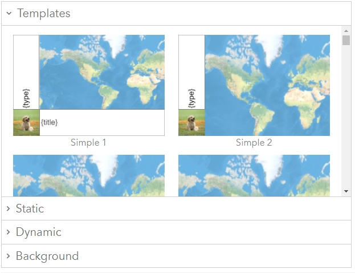Click the dog image in Simple 2 template
Screen dimensions: 355x273
coord(191,123)
